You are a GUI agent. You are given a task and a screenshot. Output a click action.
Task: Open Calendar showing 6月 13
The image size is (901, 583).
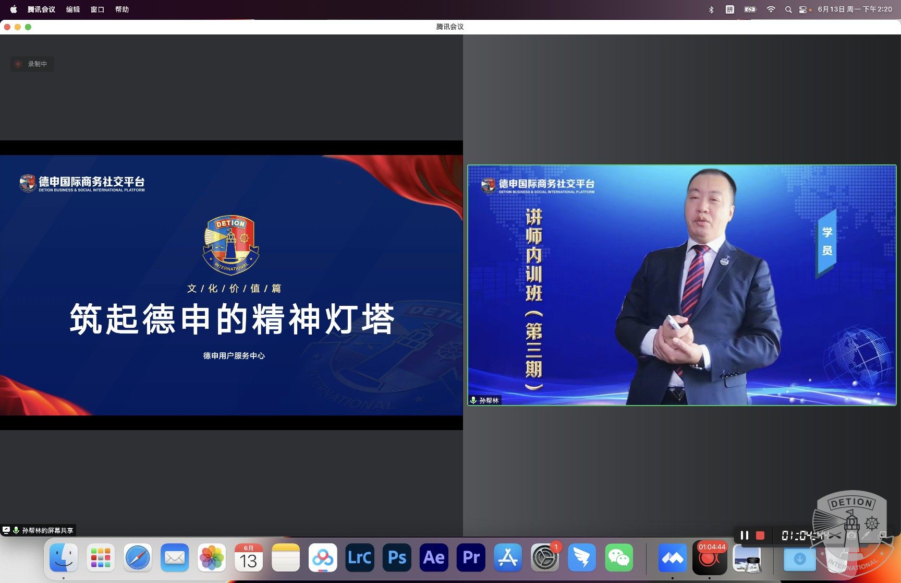tap(249, 558)
